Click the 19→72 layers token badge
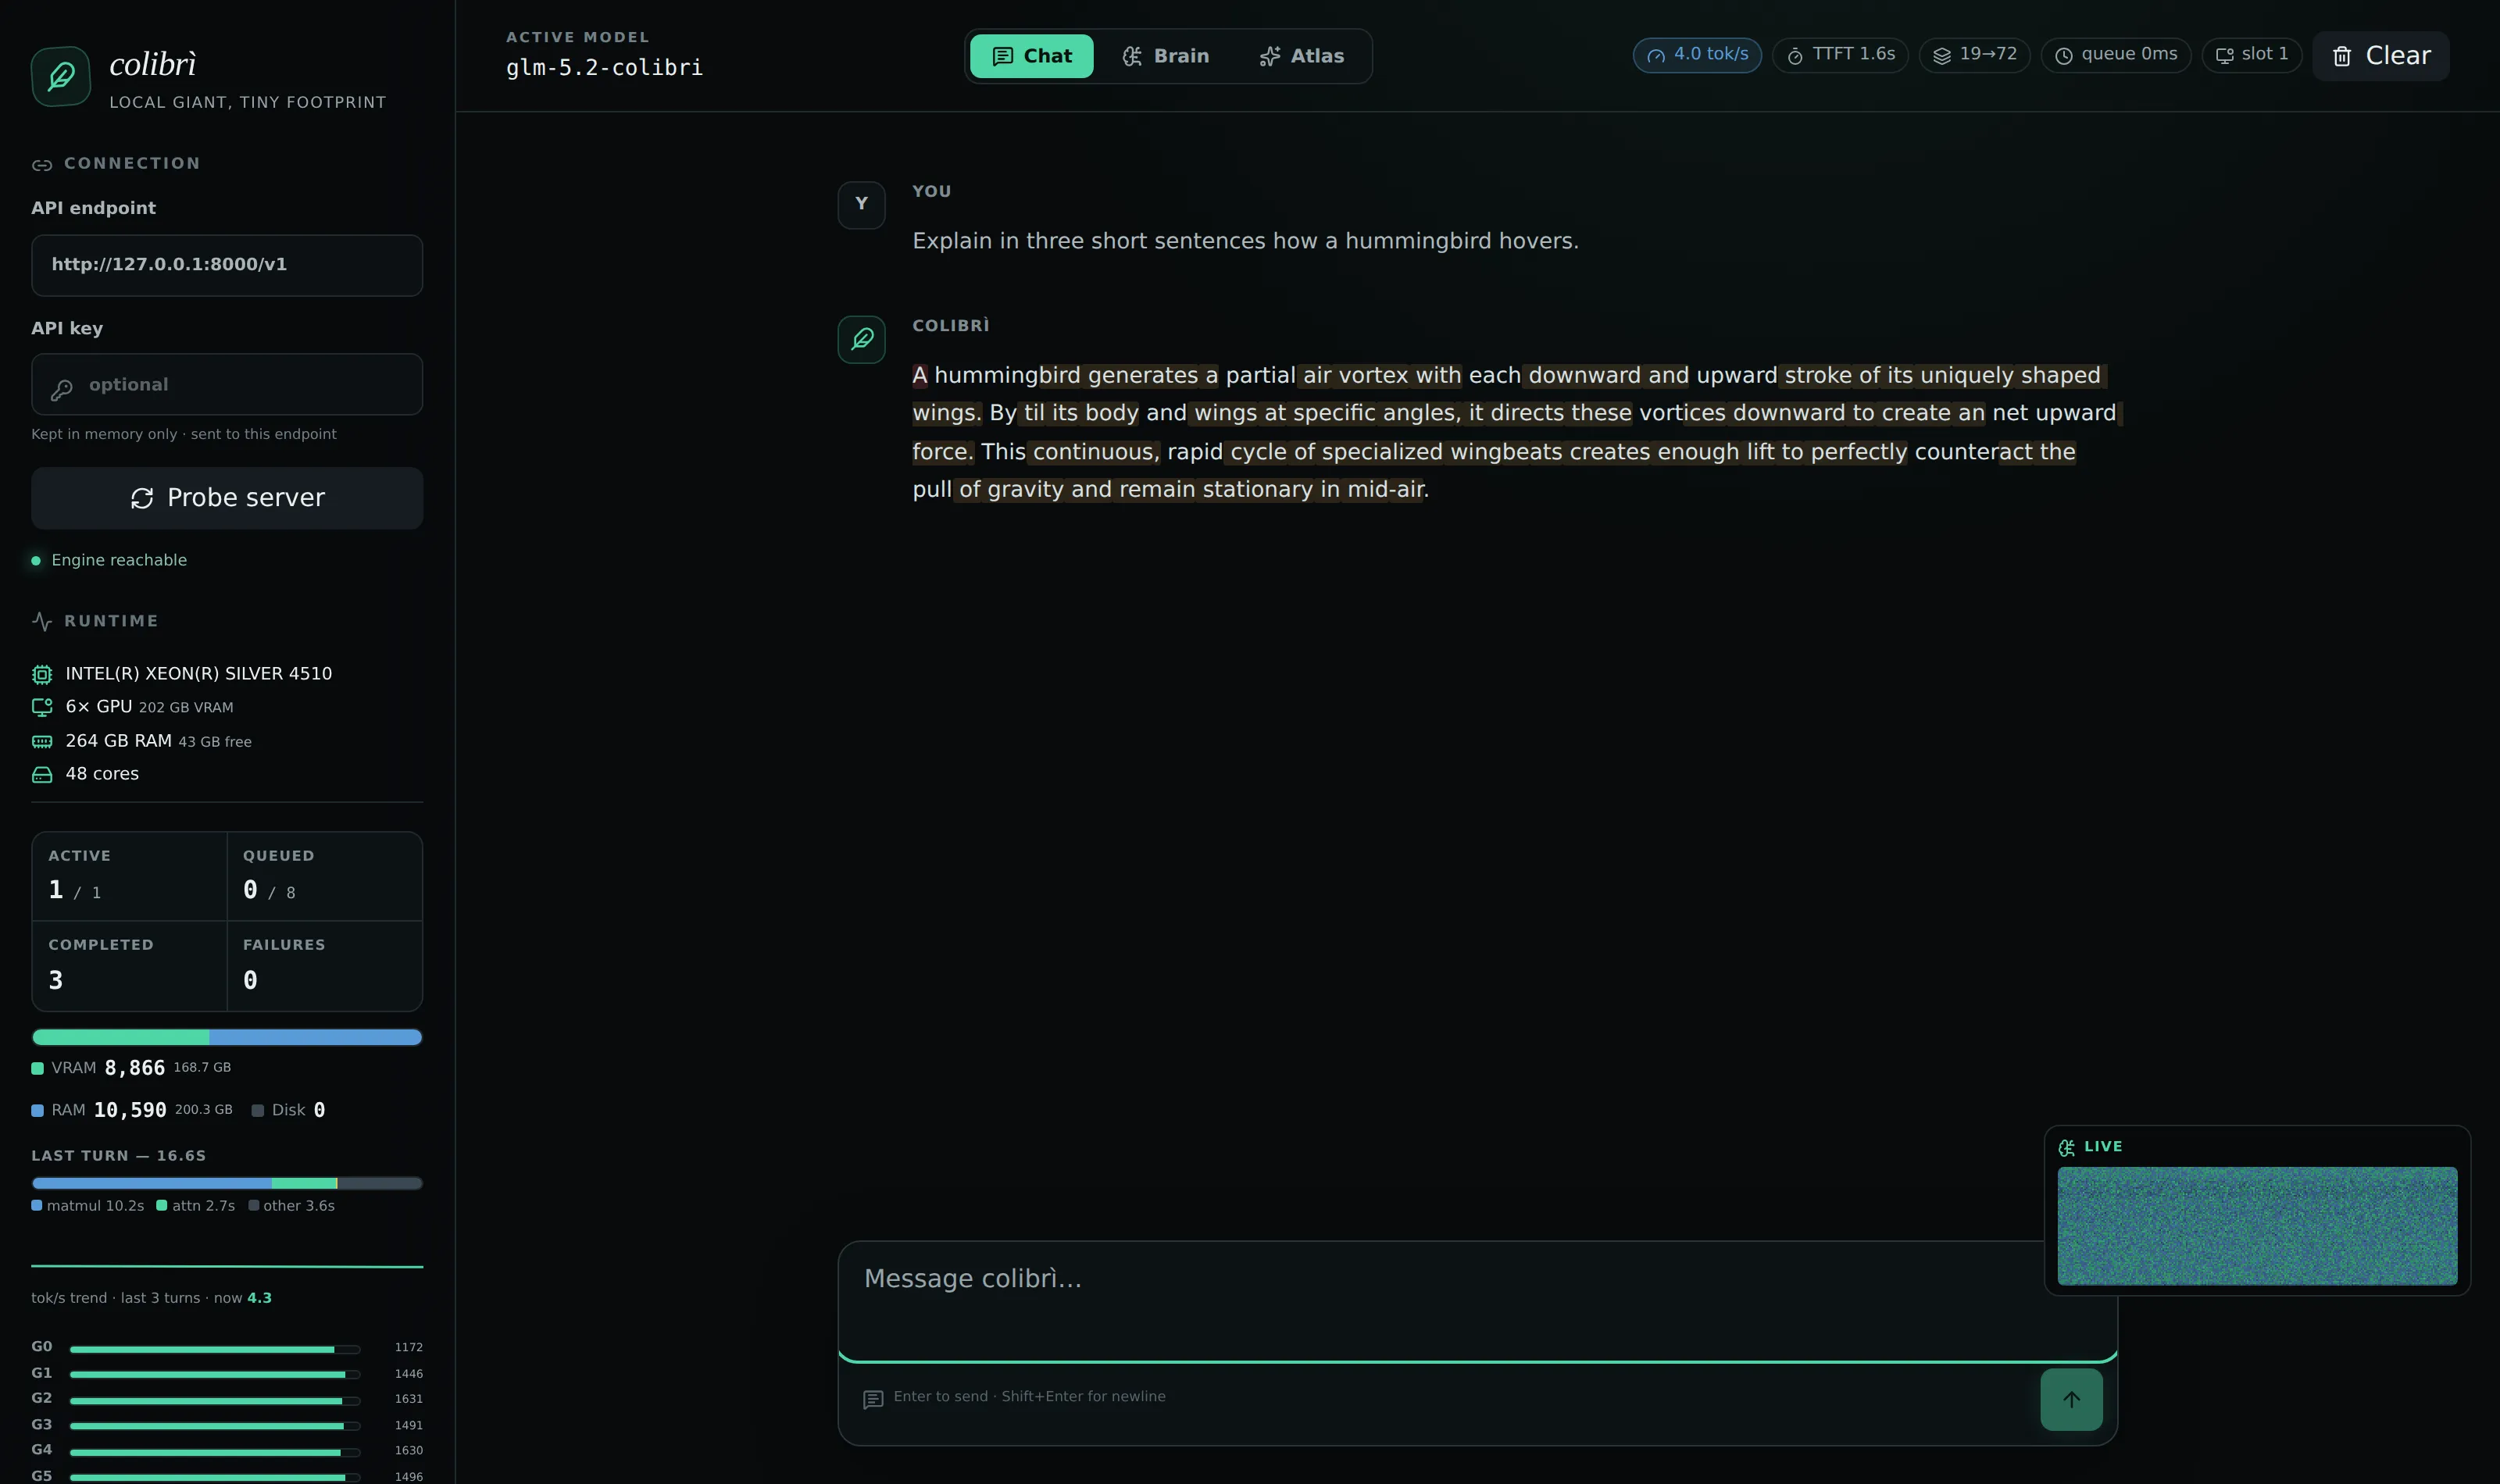Image resolution: width=2500 pixels, height=1484 pixels. click(1974, 55)
